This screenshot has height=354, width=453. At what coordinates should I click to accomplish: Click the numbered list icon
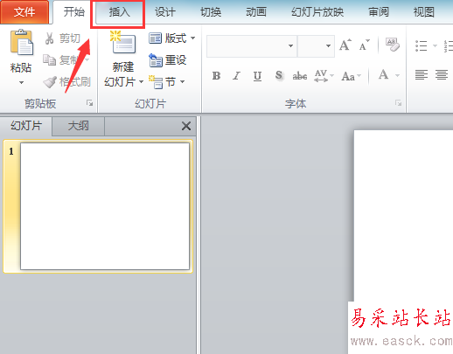point(449,45)
